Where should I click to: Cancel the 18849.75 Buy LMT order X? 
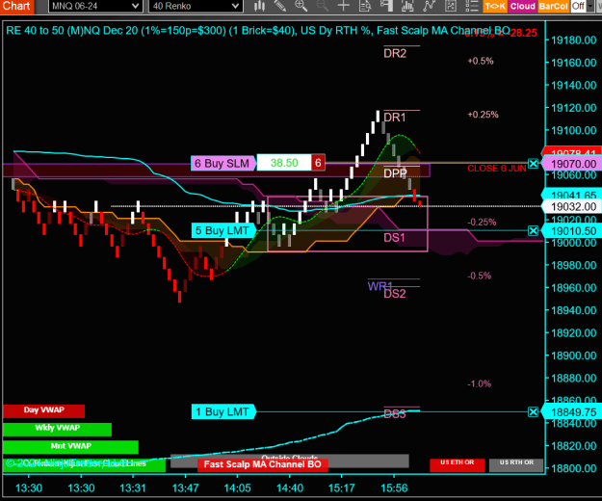[533, 412]
